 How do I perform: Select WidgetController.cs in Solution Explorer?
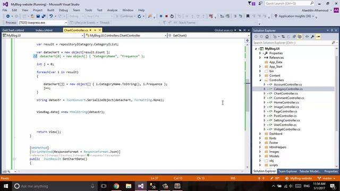click(287, 129)
